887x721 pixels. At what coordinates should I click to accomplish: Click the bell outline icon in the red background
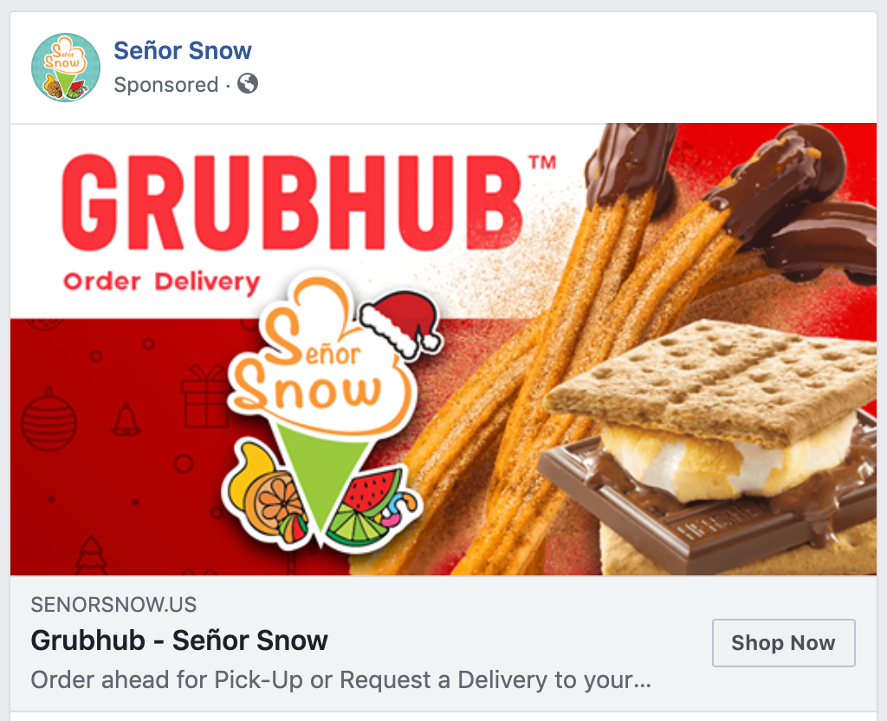point(126,419)
